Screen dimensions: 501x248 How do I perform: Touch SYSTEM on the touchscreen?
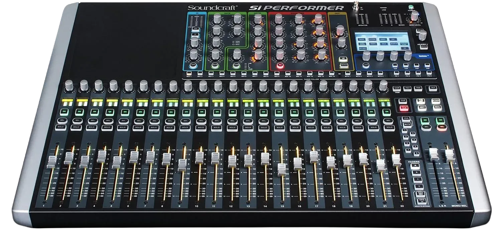(372, 39)
